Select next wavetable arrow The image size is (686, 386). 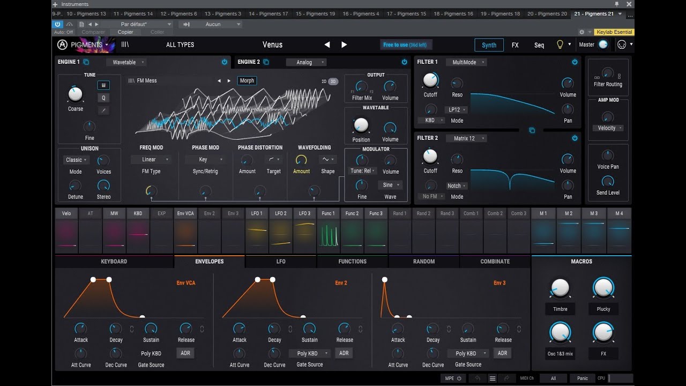[x=229, y=81]
